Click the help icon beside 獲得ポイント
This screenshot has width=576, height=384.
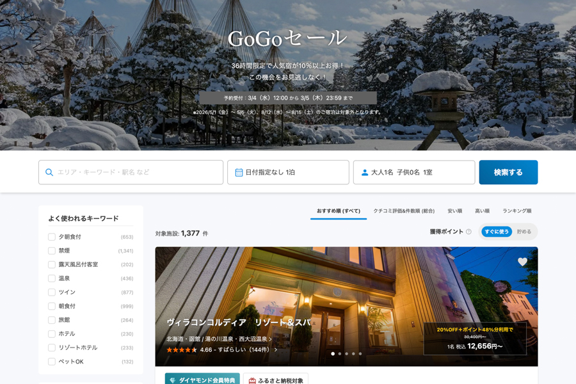(x=468, y=232)
